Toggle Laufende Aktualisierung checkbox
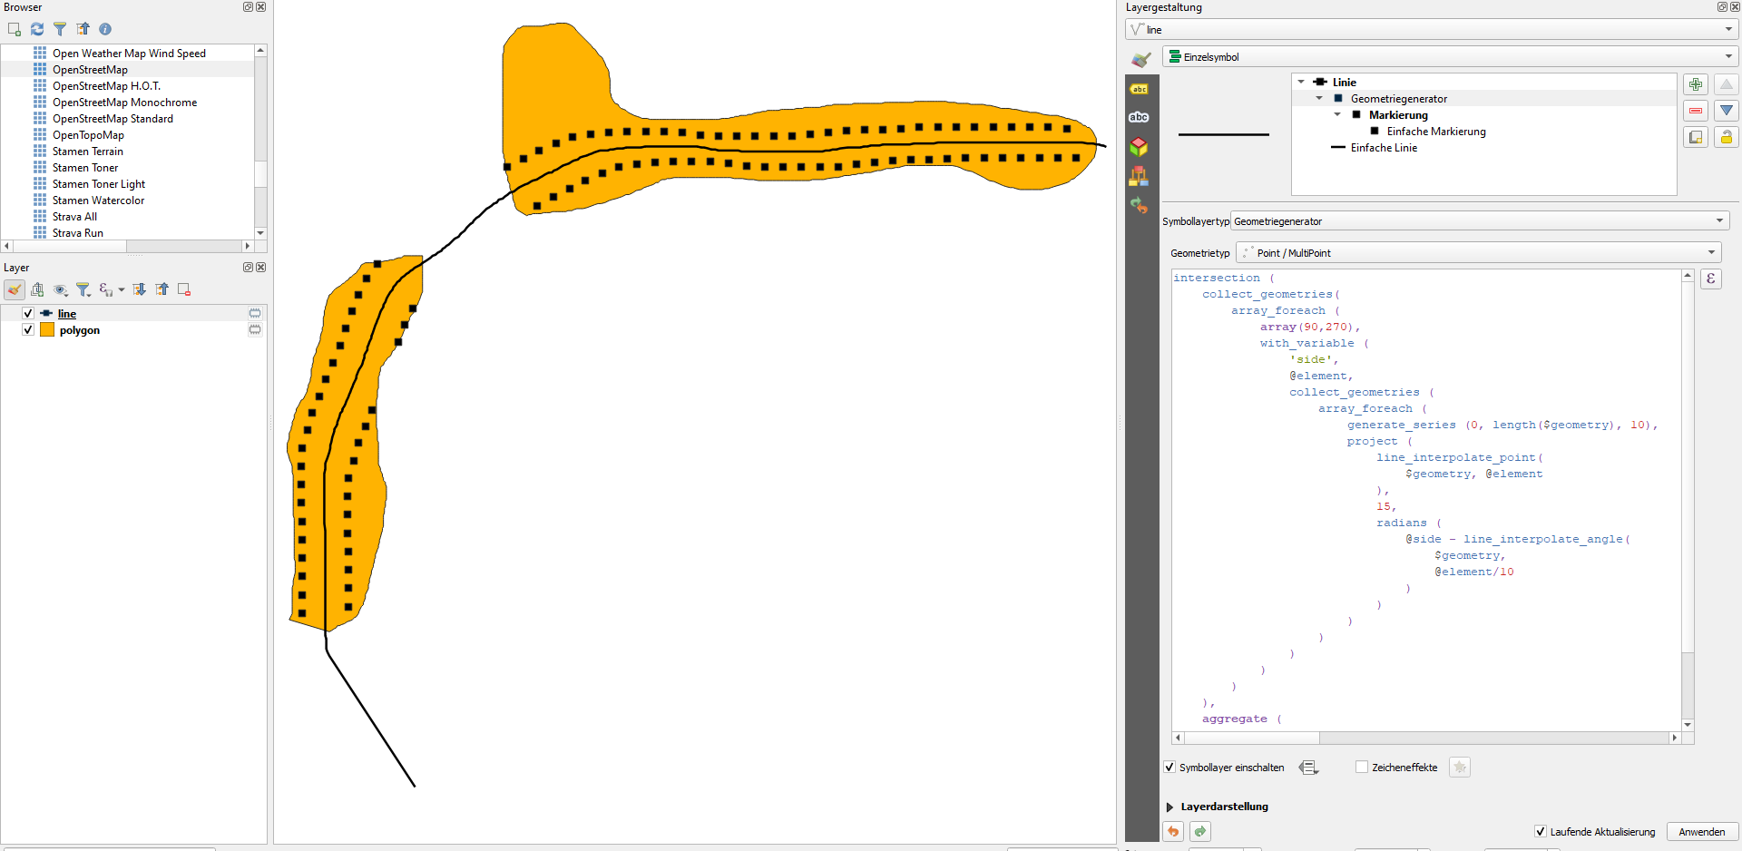 coord(1541,832)
